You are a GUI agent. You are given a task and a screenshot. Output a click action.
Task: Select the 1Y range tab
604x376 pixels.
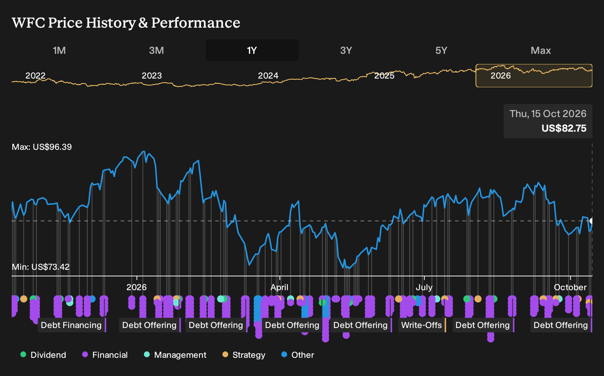(252, 50)
